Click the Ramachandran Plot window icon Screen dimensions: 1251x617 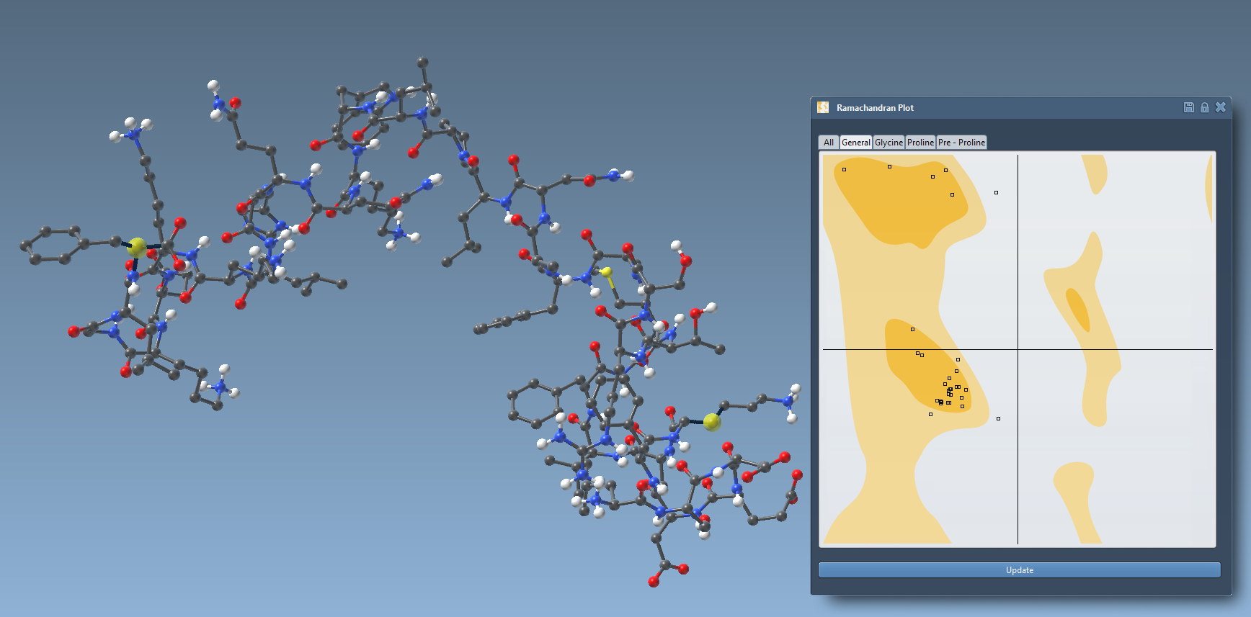pyautogui.click(x=823, y=107)
